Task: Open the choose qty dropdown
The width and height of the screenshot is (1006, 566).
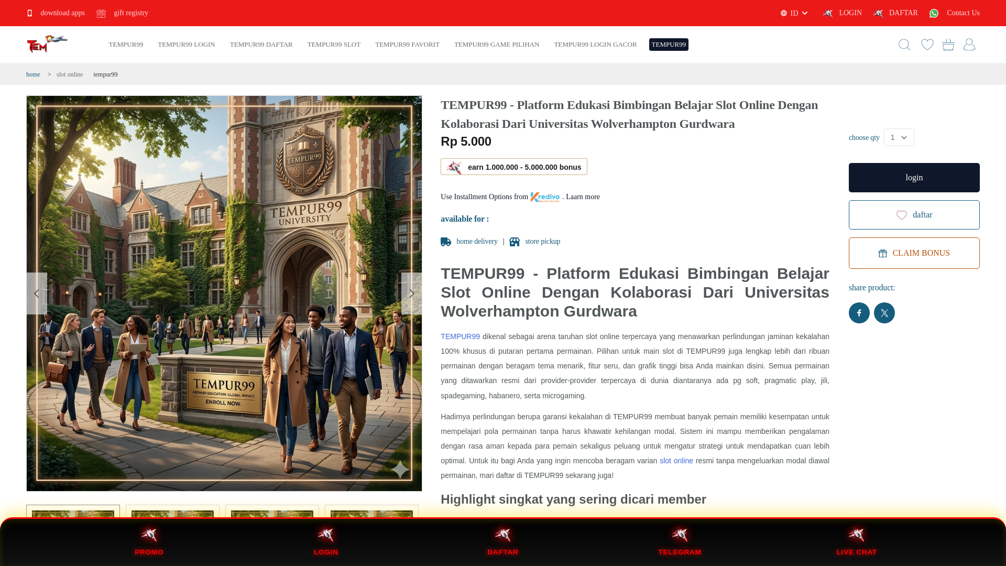Action: [899, 137]
